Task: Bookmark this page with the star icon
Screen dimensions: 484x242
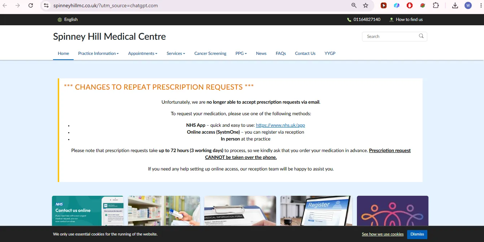Action: (x=366, y=5)
